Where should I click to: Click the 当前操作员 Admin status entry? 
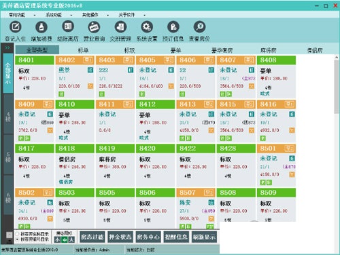pos(92,250)
